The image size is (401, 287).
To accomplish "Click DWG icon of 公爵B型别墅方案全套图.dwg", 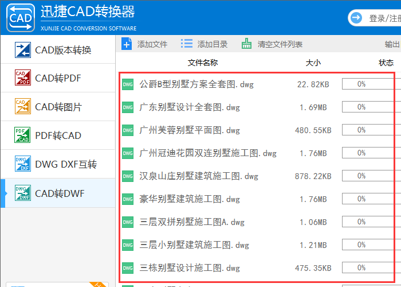I will click(128, 84).
